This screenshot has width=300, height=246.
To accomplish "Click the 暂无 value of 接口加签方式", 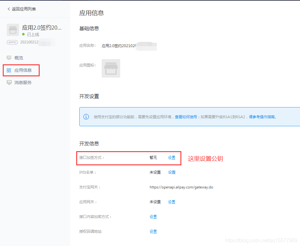I will (x=153, y=158).
